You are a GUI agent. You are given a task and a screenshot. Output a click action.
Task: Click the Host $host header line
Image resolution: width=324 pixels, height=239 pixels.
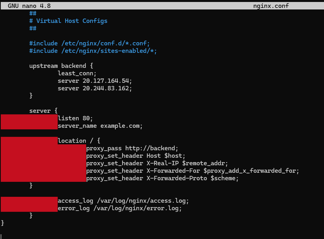pyautogui.click(x=135, y=156)
